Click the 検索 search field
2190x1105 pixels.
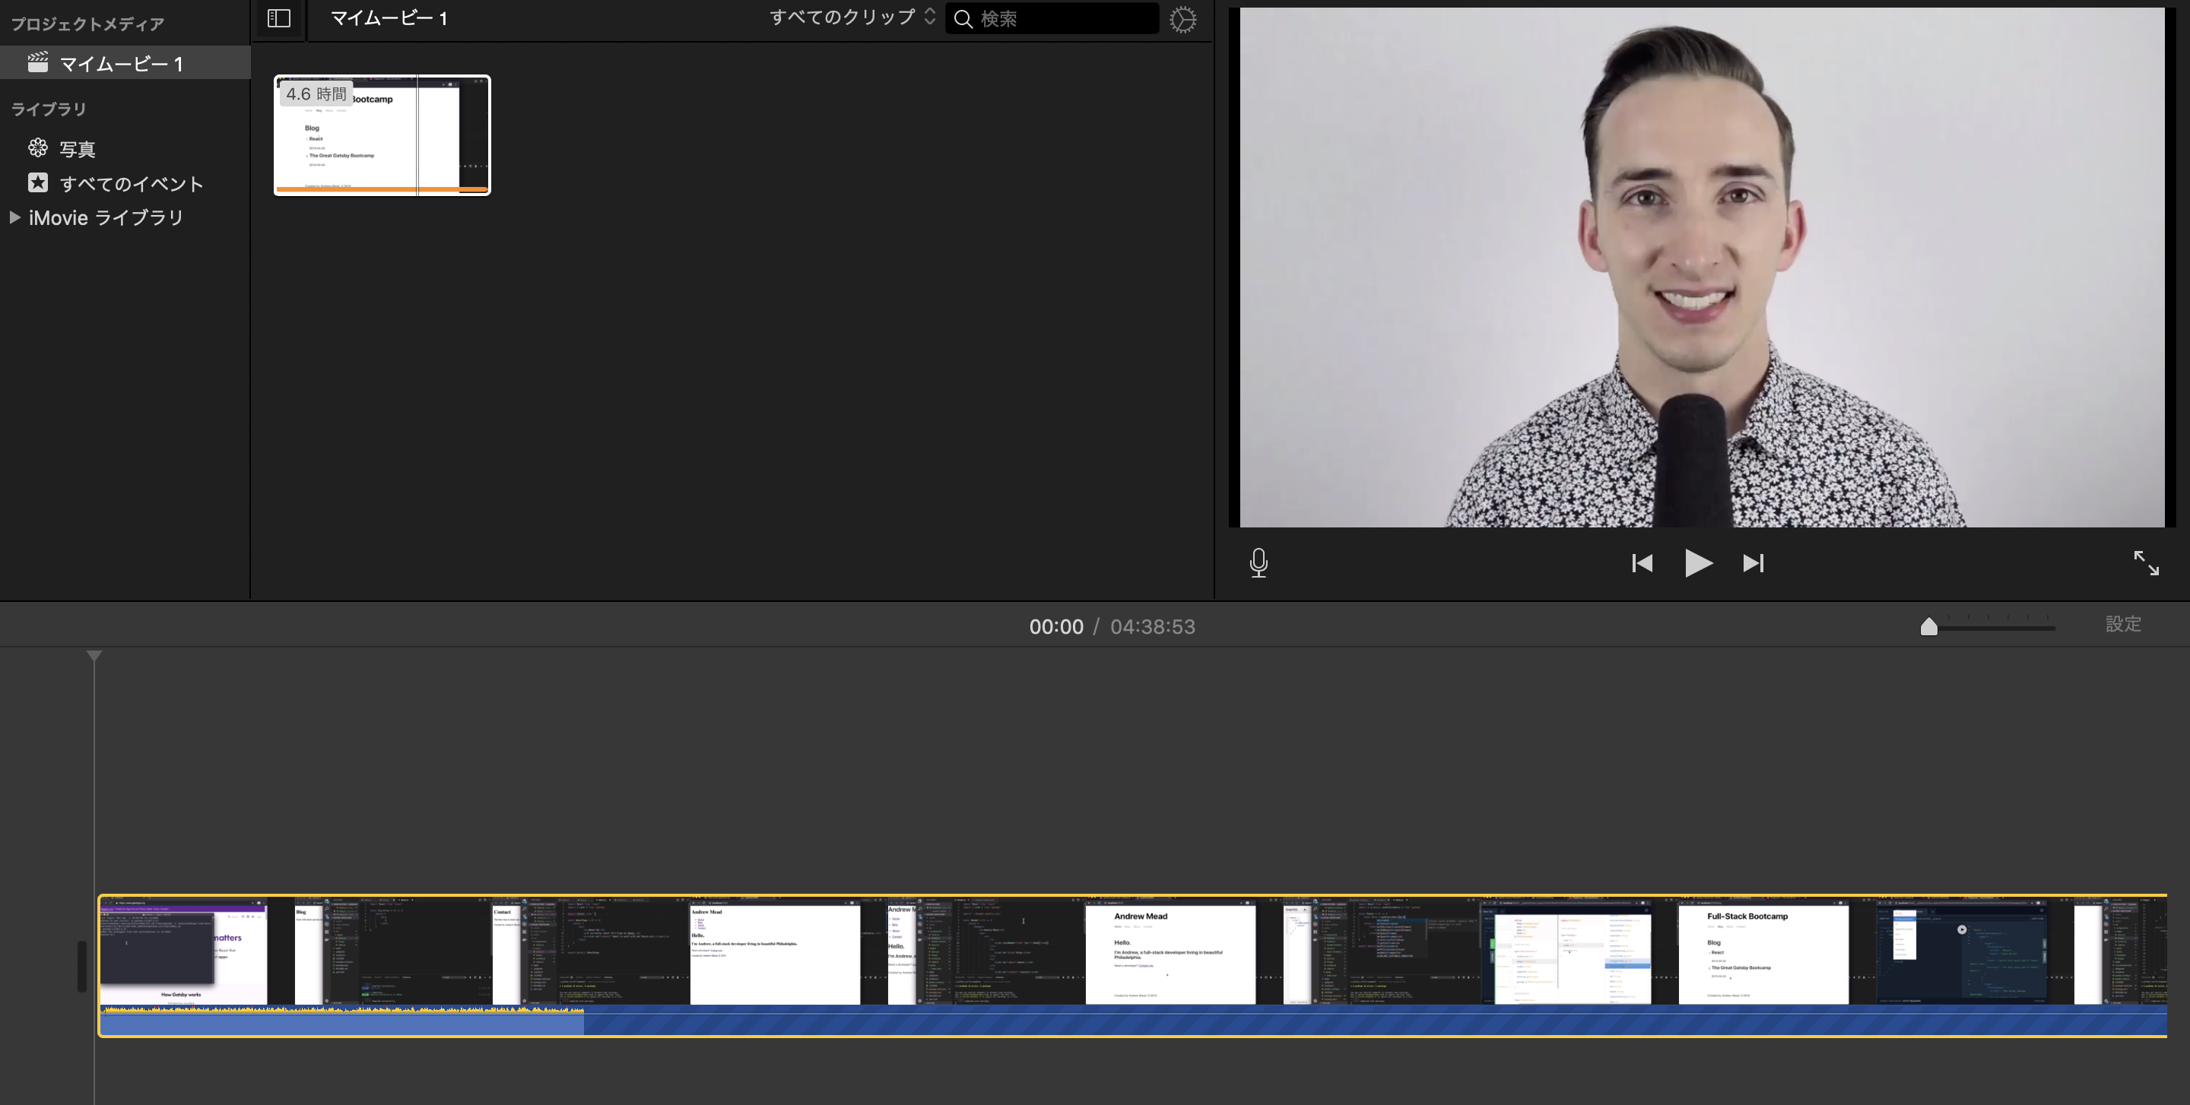(x=1063, y=19)
